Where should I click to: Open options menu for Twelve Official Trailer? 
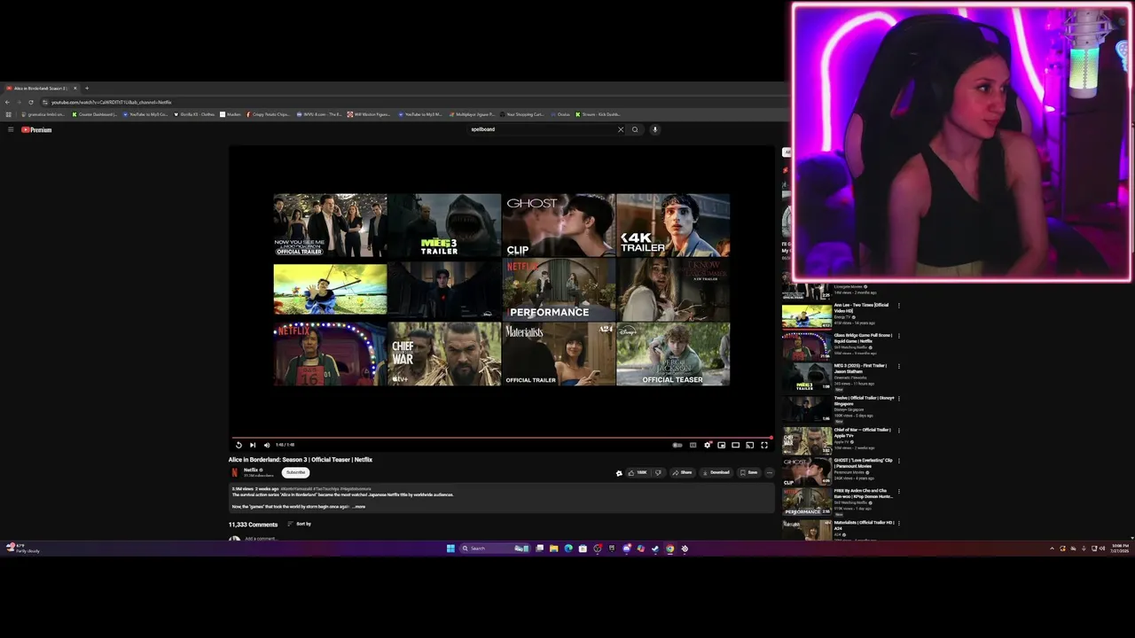click(x=898, y=399)
